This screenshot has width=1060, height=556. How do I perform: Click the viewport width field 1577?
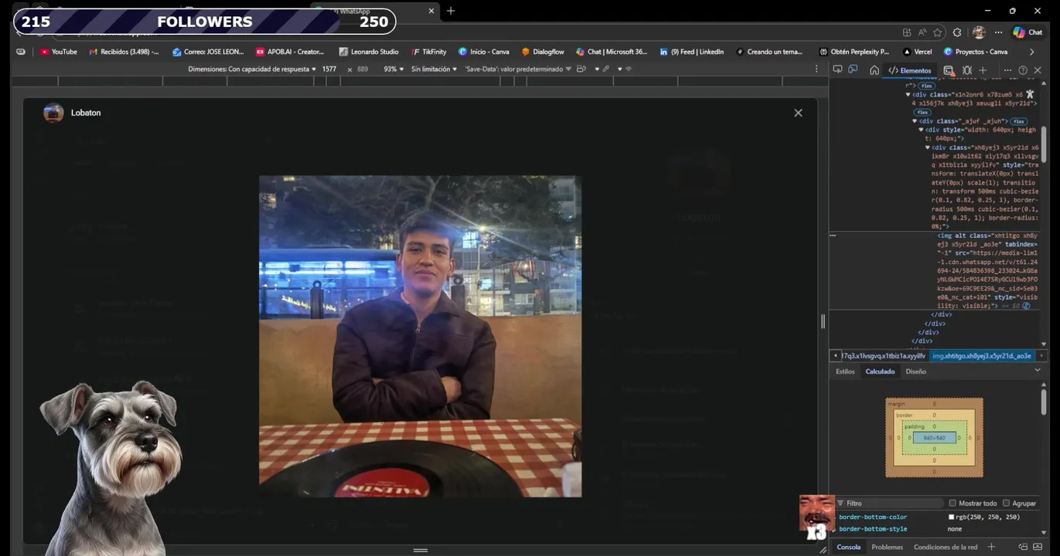click(x=329, y=69)
